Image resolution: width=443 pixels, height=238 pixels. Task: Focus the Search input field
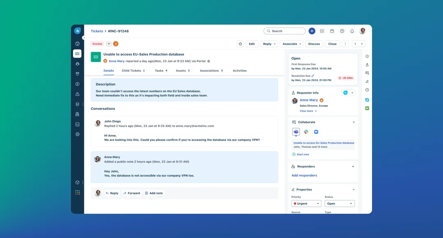(x=285, y=31)
